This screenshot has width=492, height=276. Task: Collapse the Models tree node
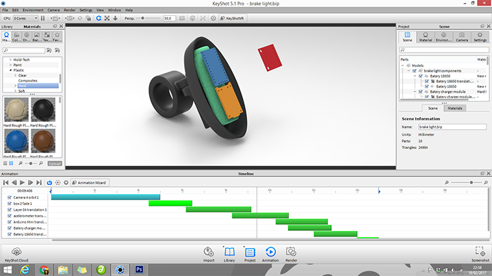click(403, 66)
